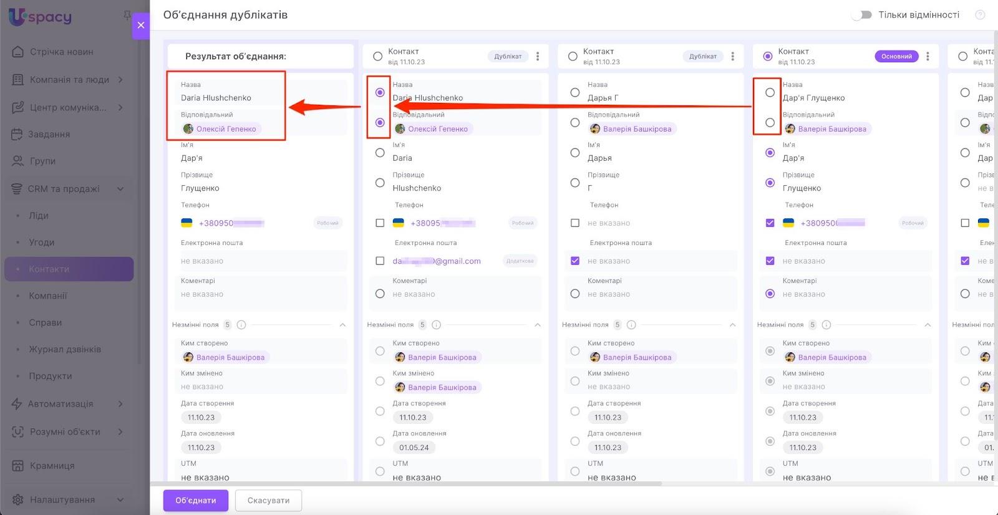The width and height of the screenshot is (998, 515).
Task: Check the gmail.com email checkbox
Action: coord(380,261)
